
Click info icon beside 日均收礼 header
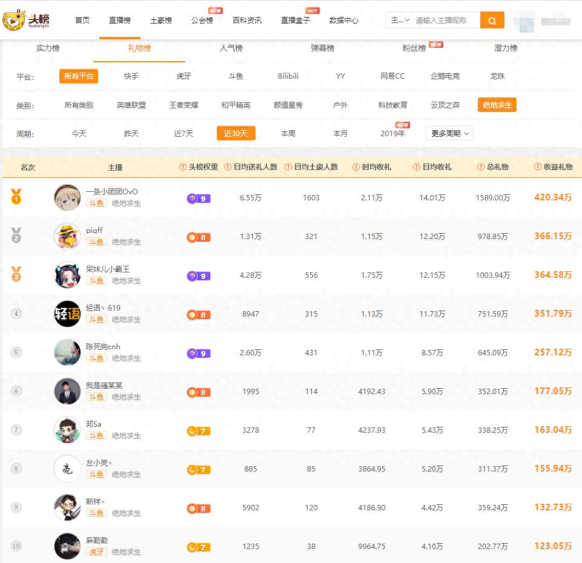[417, 167]
